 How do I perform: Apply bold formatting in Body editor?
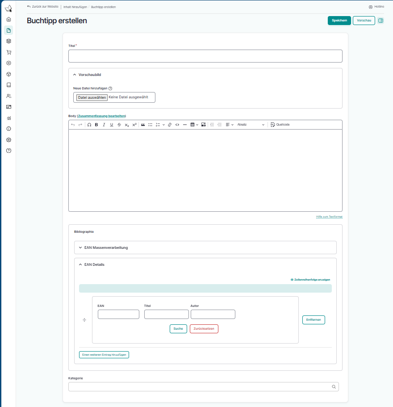point(96,125)
